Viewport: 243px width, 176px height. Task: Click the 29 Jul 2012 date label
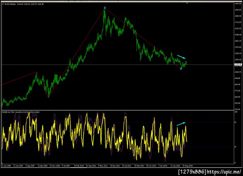pos(127,166)
